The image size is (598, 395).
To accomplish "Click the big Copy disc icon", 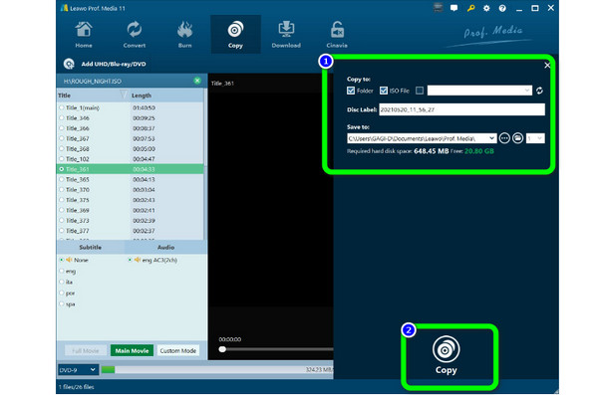I will pyautogui.click(x=446, y=349).
